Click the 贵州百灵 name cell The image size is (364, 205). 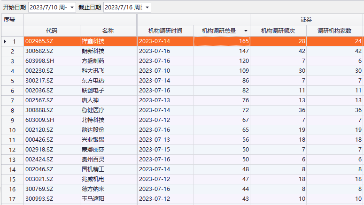click(x=93, y=159)
